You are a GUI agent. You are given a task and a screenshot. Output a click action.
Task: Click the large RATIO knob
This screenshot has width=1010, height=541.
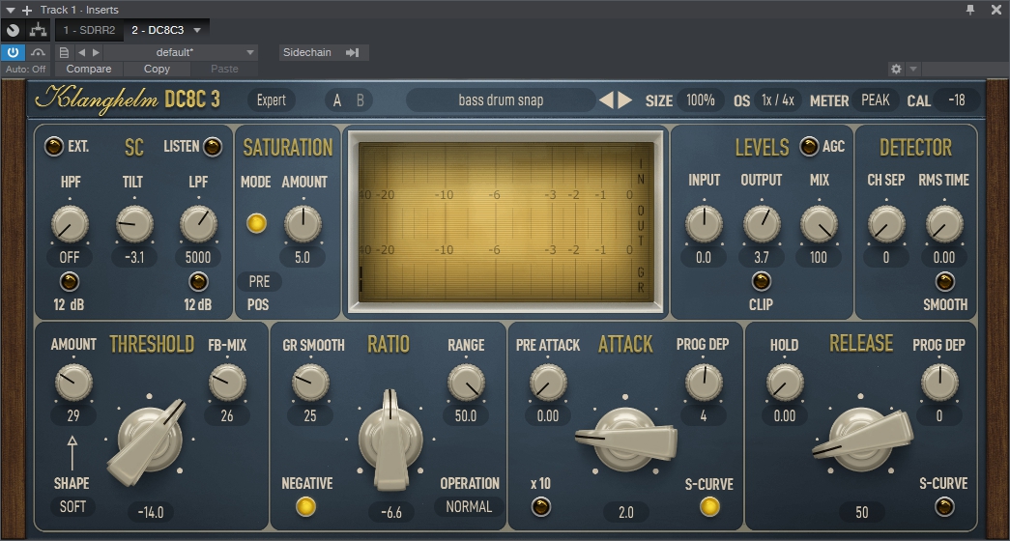coord(390,441)
